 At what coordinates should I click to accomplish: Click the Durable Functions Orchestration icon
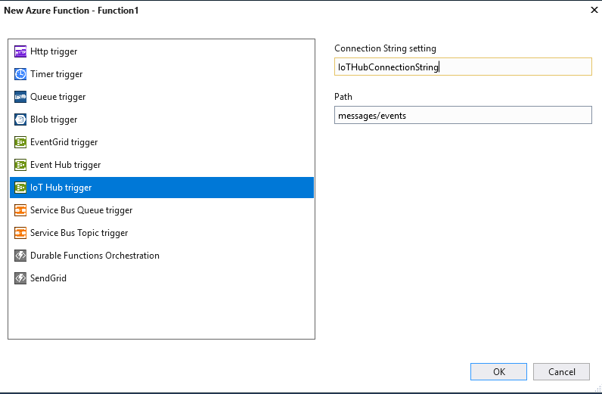click(20, 256)
